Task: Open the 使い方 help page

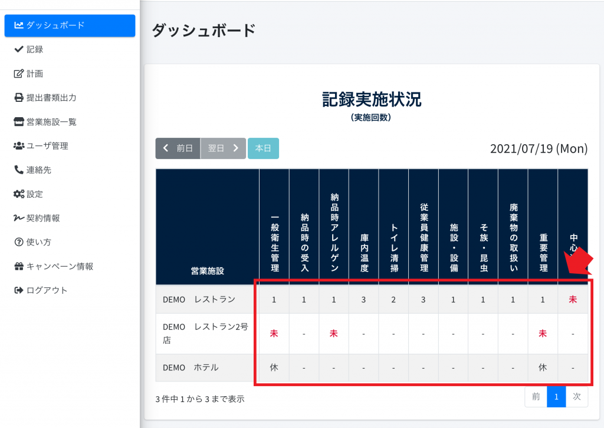Action: pyautogui.click(x=38, y=243)
